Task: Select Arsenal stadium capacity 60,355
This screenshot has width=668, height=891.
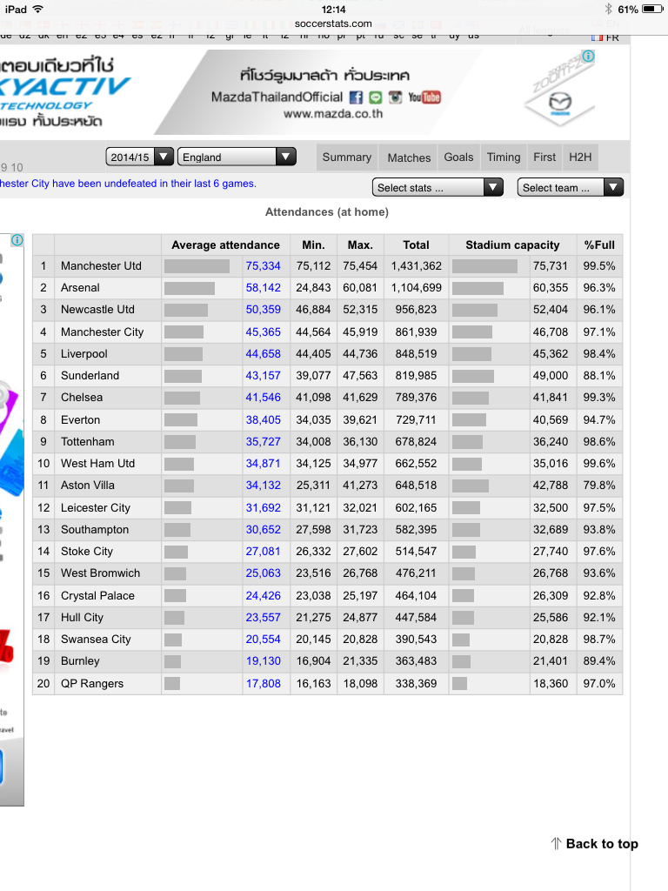Action: [551, 287]
